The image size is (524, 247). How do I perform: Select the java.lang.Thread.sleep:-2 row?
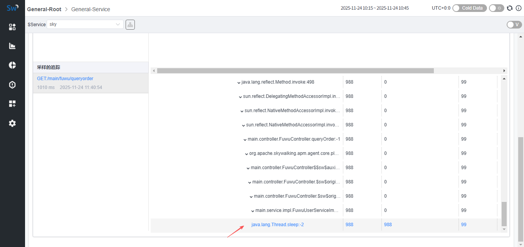277,225
